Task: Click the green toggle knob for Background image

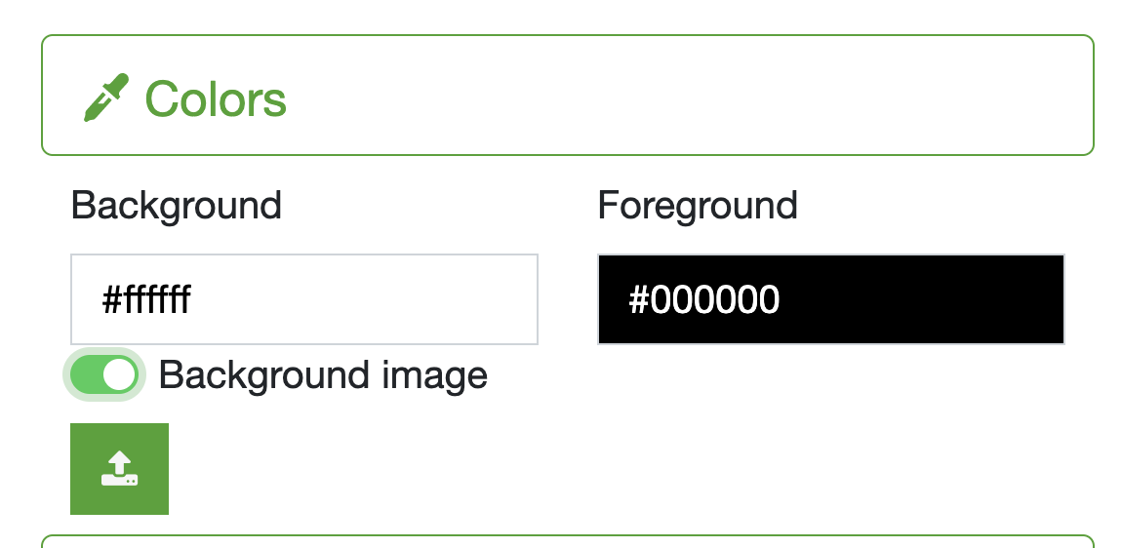Action: pyautogui.click(x=119, y=375)
